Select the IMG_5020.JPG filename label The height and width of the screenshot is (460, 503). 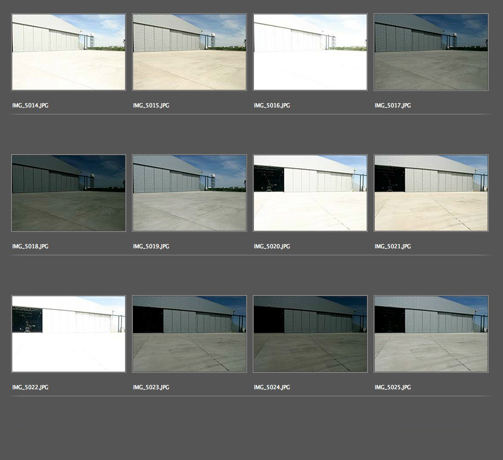272,247
